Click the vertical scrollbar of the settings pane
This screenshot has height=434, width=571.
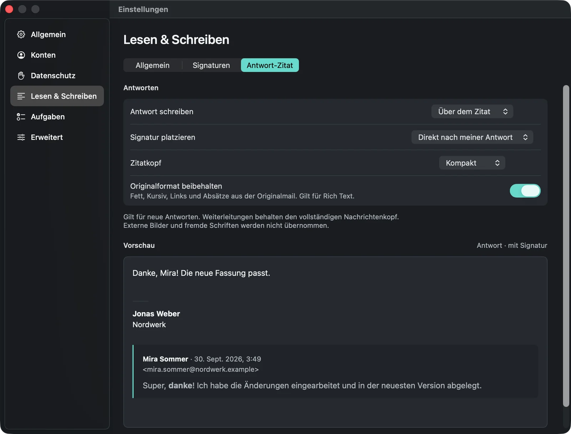[x=566, y=246]
